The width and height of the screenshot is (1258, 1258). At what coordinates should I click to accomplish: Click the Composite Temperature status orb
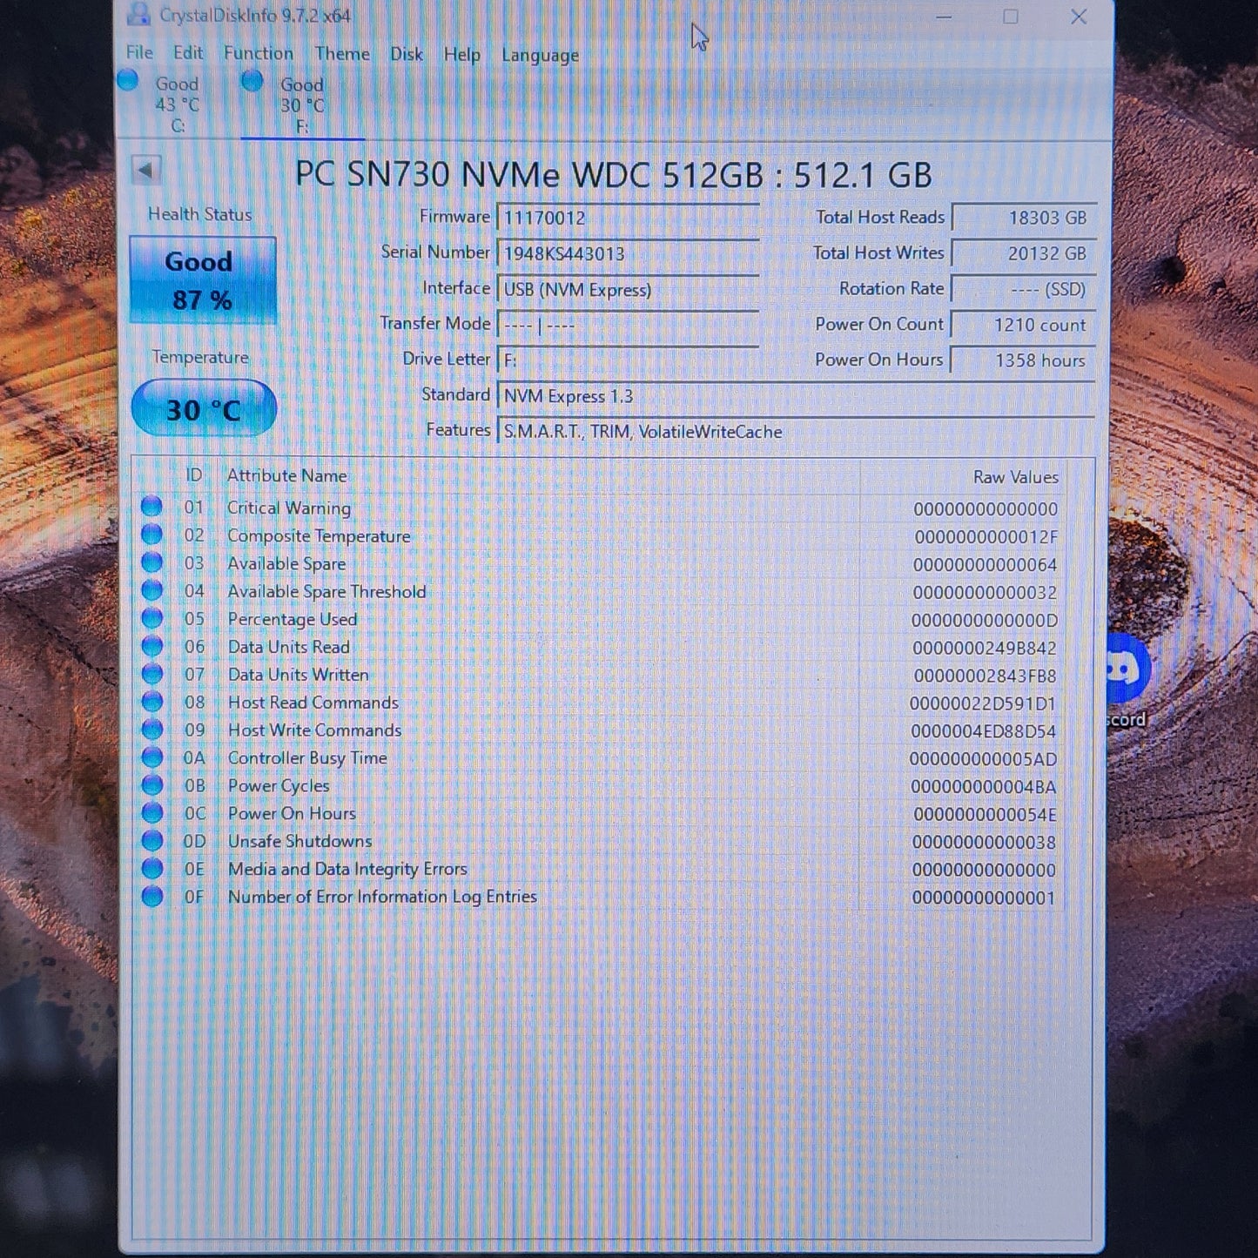point(151,534)
